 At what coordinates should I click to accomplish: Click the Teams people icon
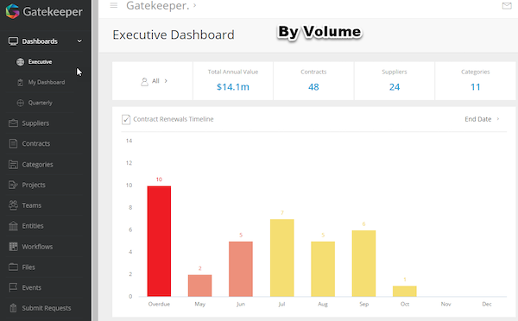pos(13,205)
